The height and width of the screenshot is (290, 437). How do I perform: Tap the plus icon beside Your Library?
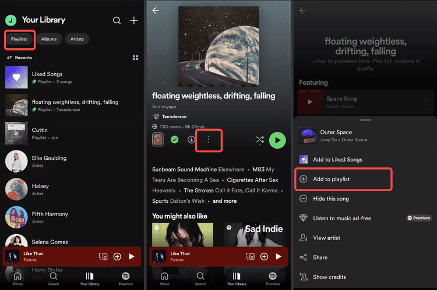(x=134, y=20)
